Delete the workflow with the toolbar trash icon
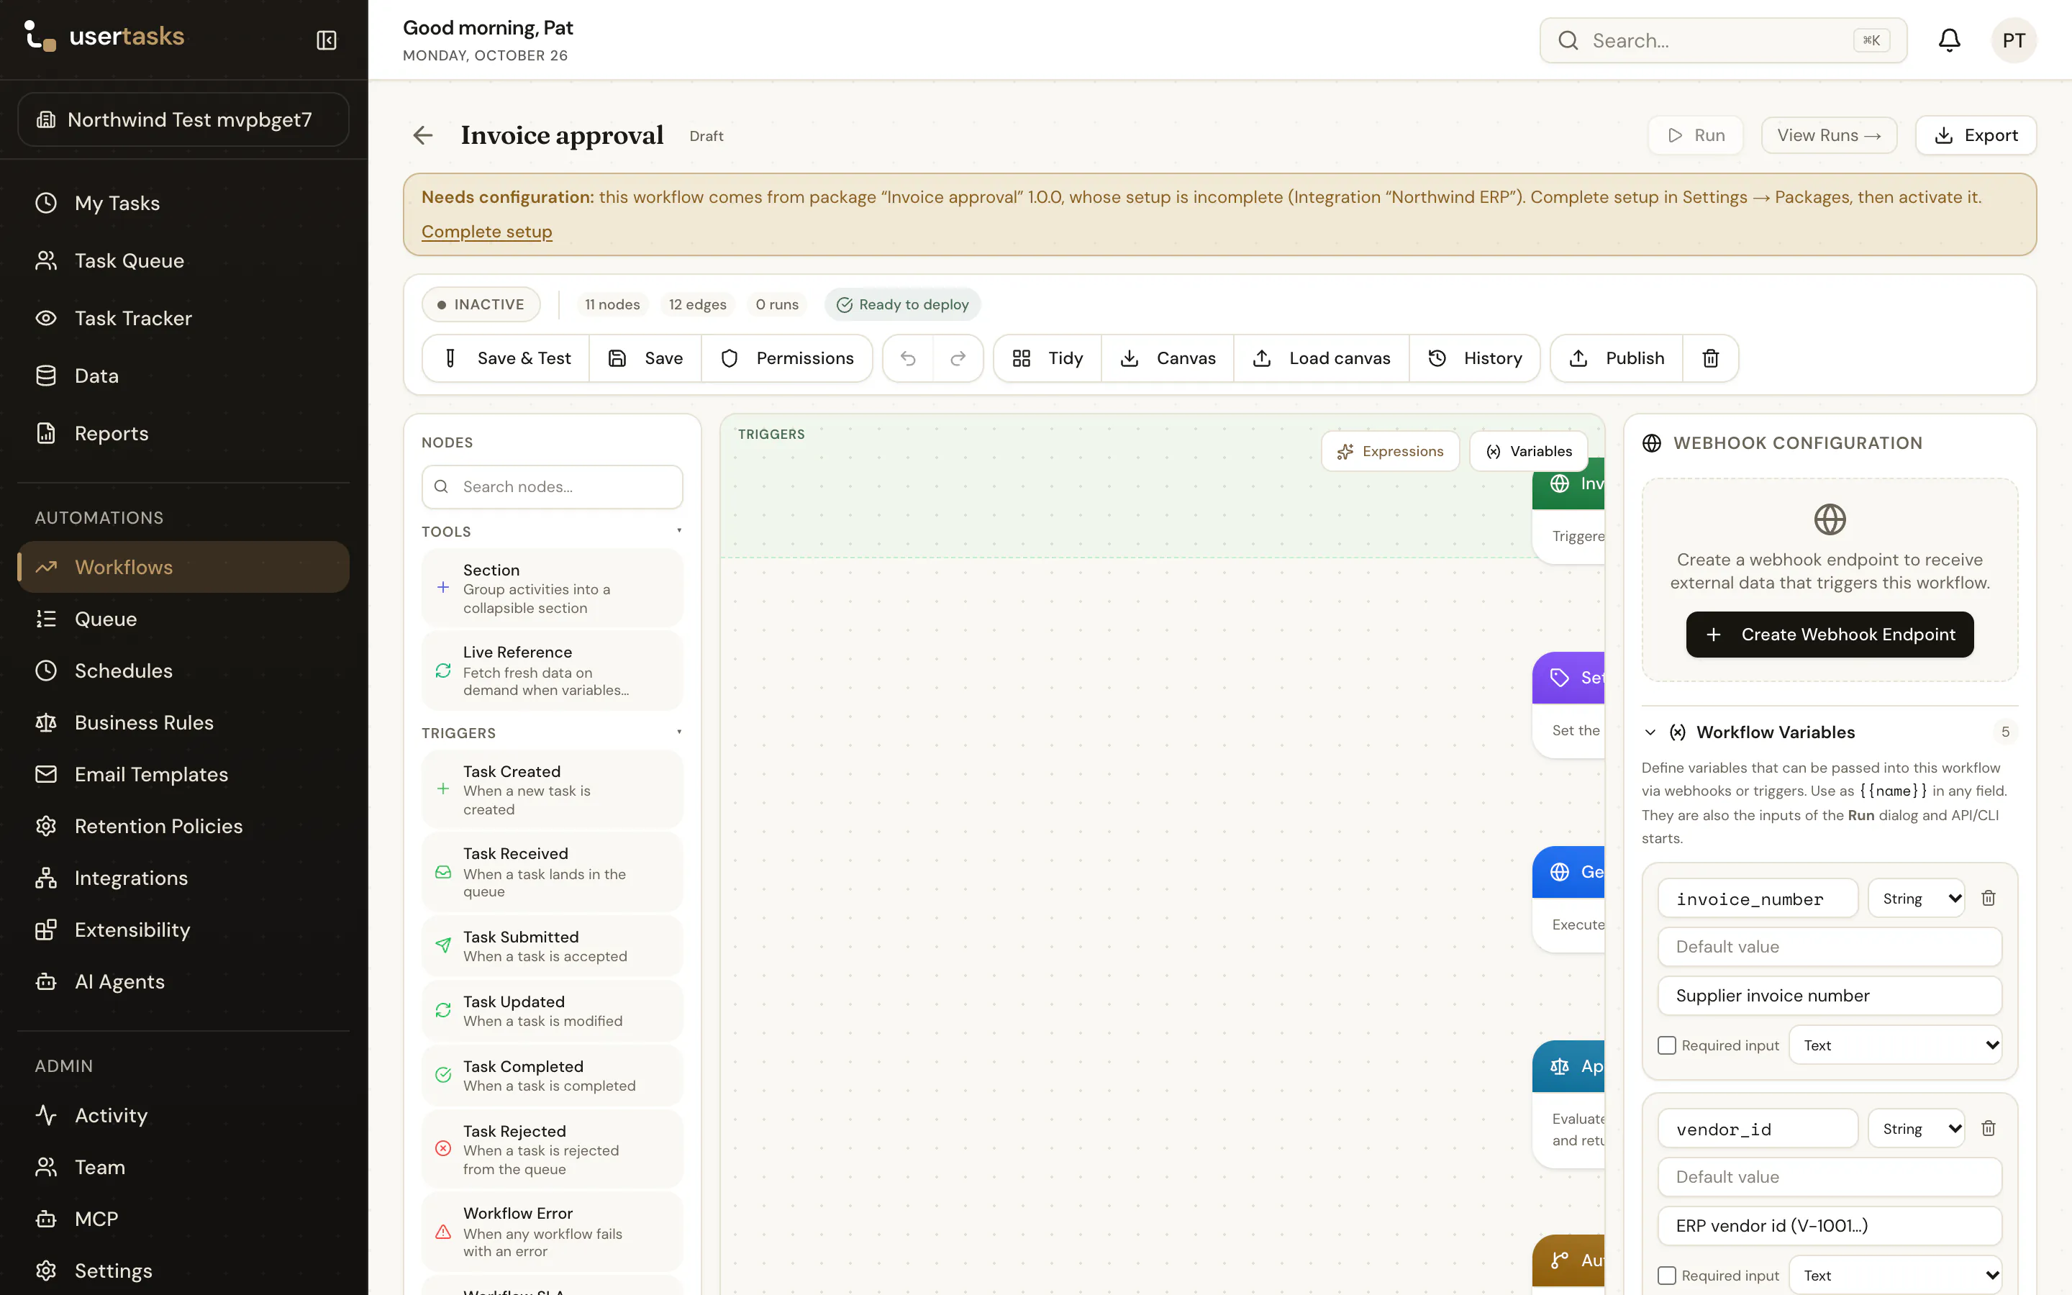Viewport: 2072px width, 1295px height. point(1711,358)
